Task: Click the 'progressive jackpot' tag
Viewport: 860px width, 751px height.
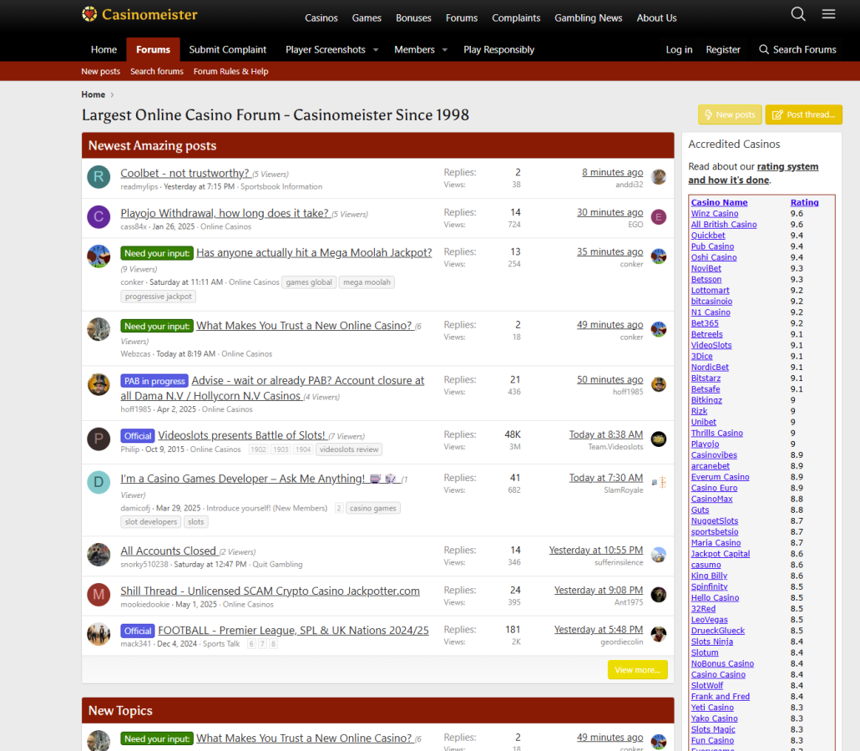Action: tap(159, 297)
